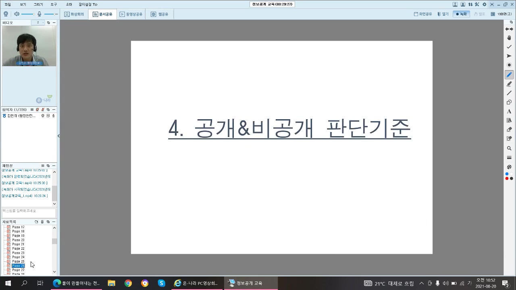Mute the speaker icon
The height and width of the screenshot is (290, 516).
click(17, 14)
